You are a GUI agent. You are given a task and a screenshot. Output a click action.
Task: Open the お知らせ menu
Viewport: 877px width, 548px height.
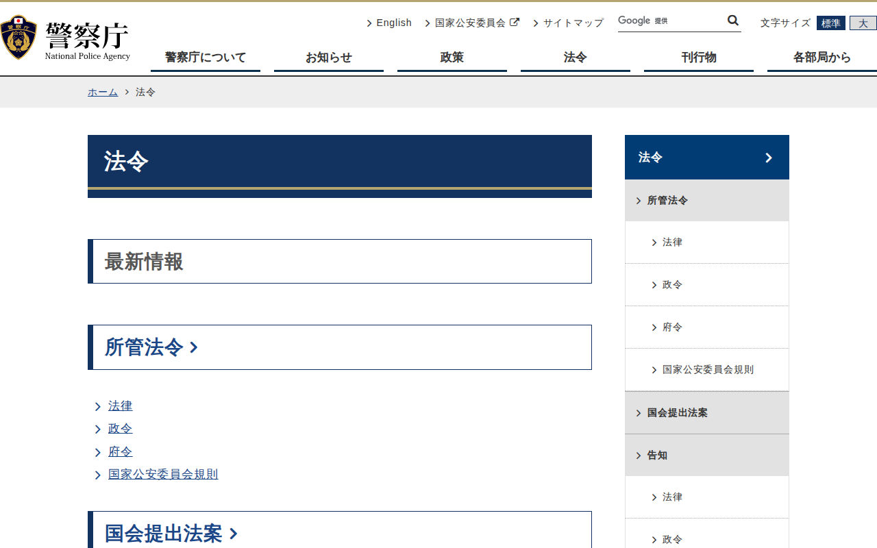click(x=329, y=58)
